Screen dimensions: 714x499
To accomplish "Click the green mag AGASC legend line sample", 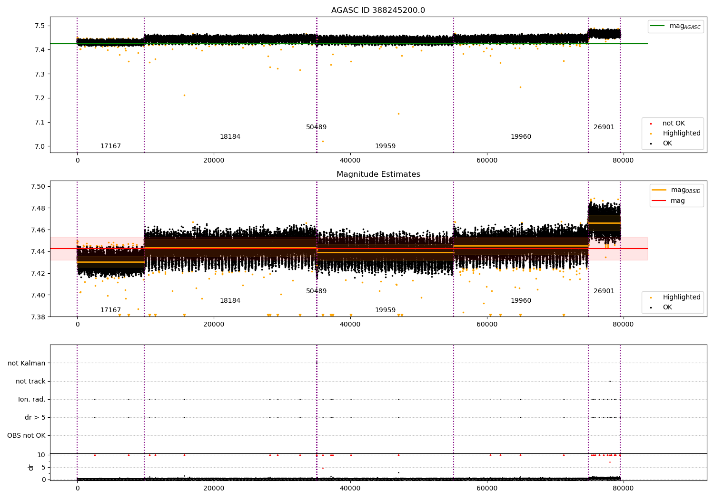I will click(x=657, y=26).
